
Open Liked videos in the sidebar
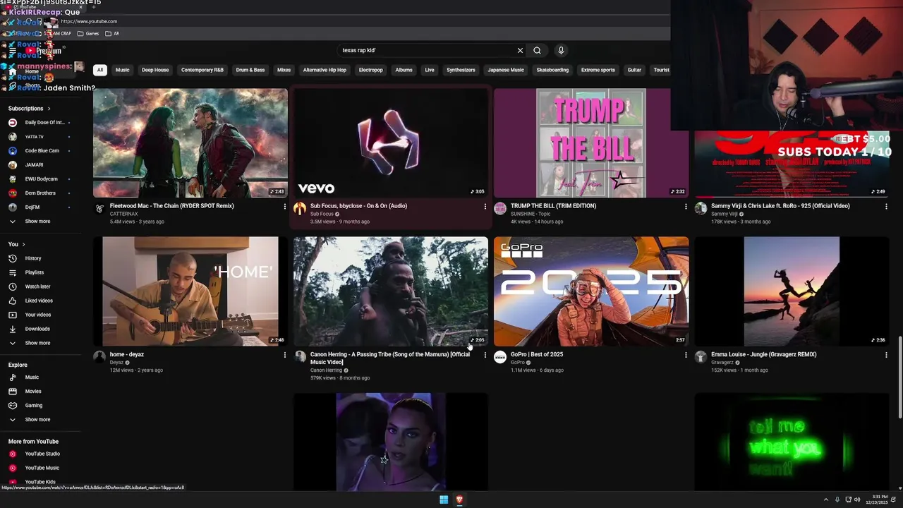pyautogui.click(x=39, y=301)
